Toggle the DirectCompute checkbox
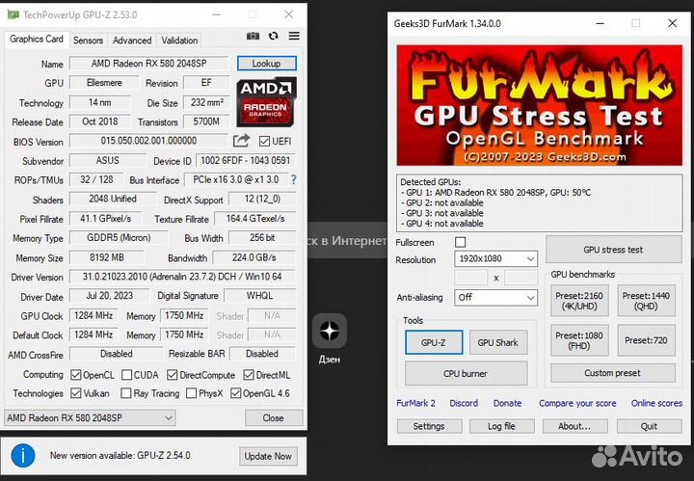The width and height of the screenshot is (694, 481). coord(173,375)
